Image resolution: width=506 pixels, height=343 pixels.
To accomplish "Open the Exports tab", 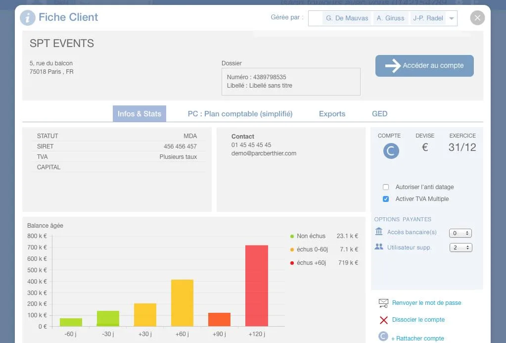I will (332, 114).
